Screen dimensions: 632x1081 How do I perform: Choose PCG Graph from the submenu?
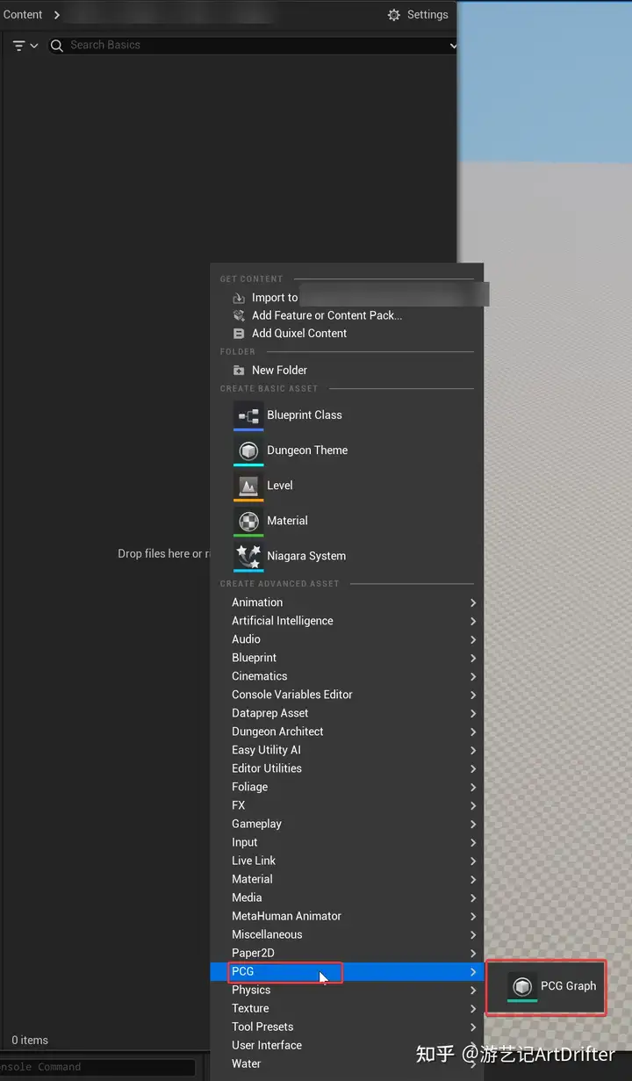click(546, 987)
